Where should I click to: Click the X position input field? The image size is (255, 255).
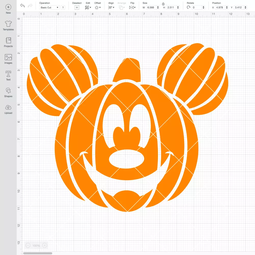(220, 7)
